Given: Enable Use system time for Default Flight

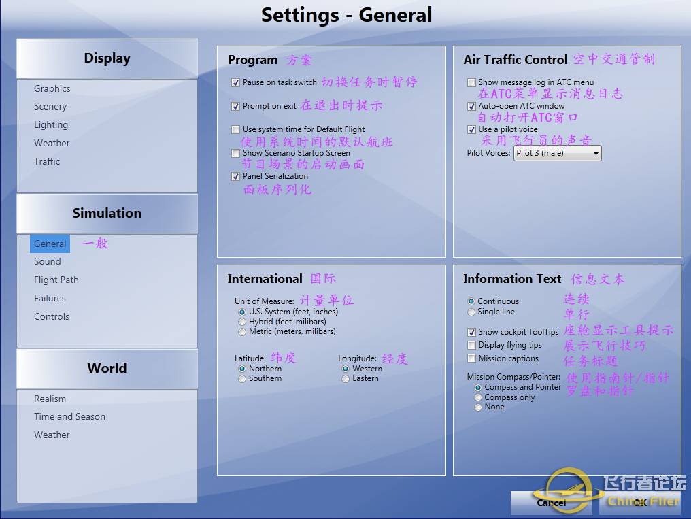Looking at the screenshot, I should [236, 129].
